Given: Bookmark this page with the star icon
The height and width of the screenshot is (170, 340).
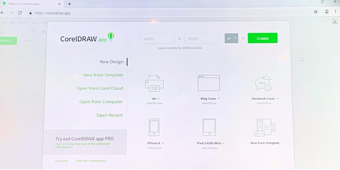Looking at the screenshot, I should [x=316, y=12].
